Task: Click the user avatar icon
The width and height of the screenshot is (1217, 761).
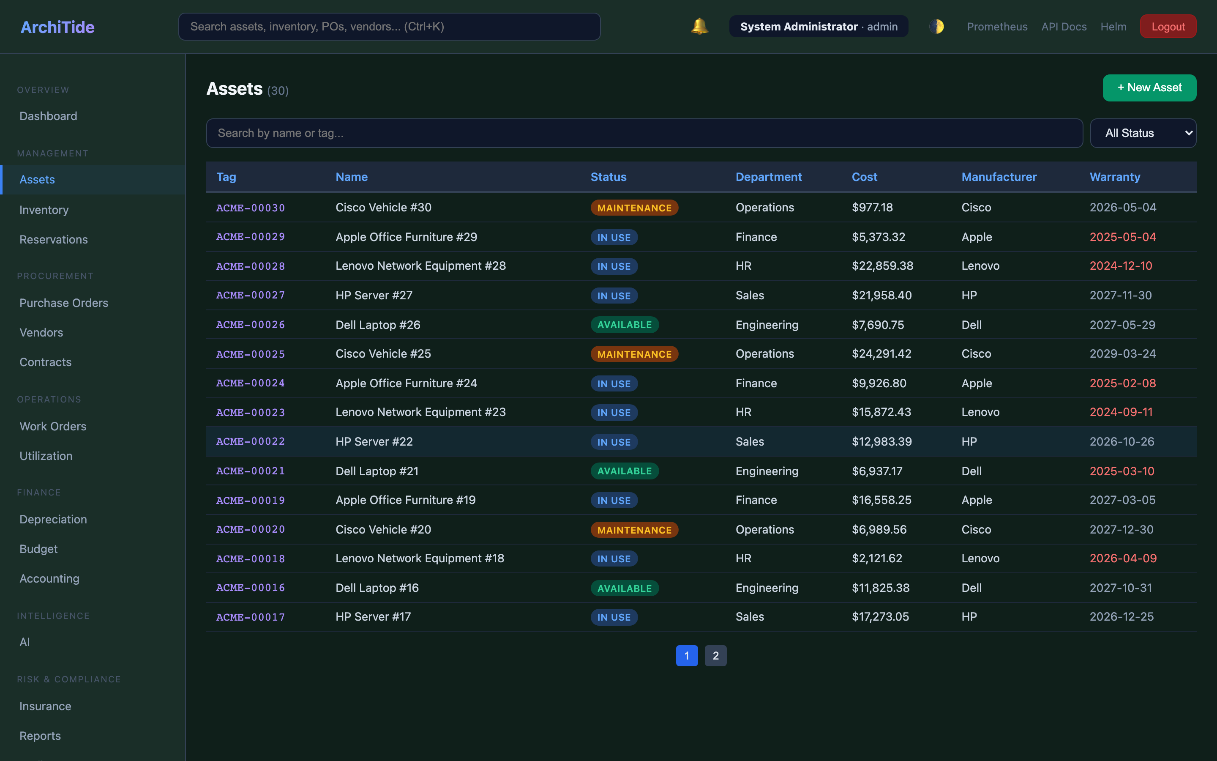Action: [937, 26]
